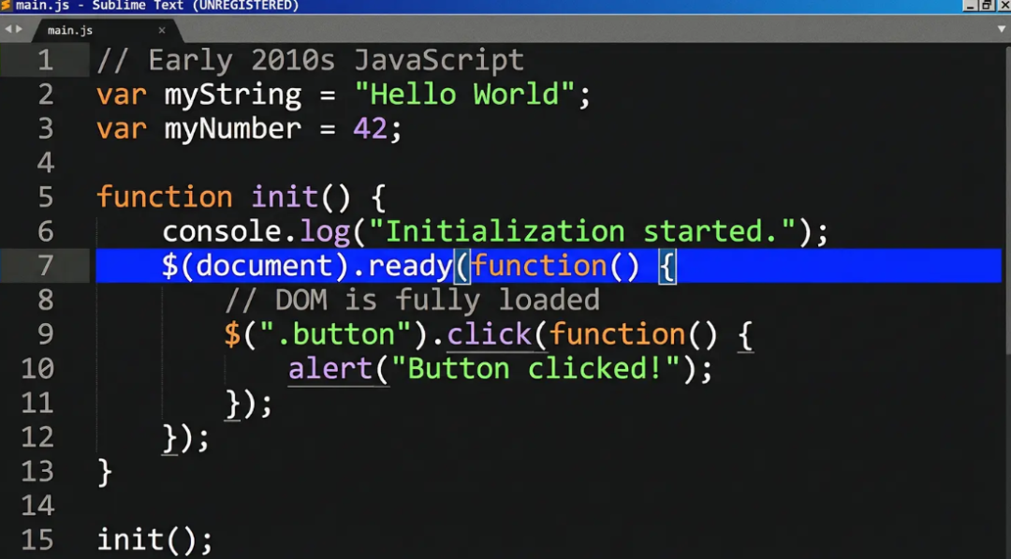
Task: Click the string "Hello World"
Action: [x=461, y=94]
